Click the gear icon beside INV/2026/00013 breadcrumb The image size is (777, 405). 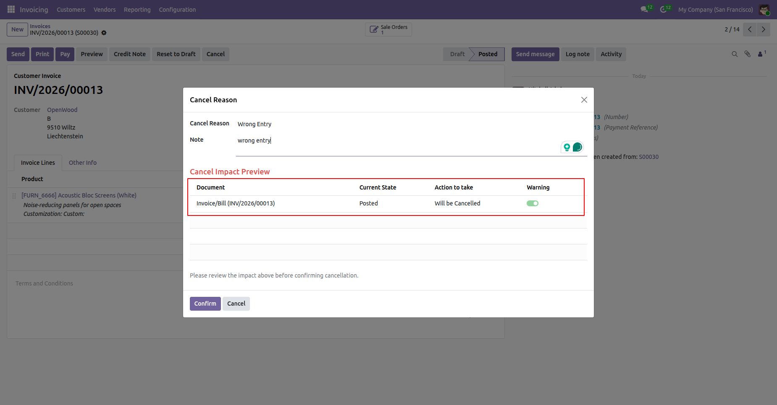pos(104,33)
